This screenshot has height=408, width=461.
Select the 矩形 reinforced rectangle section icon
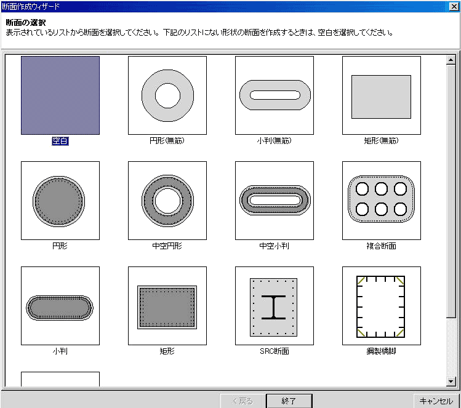coord(167,306)
